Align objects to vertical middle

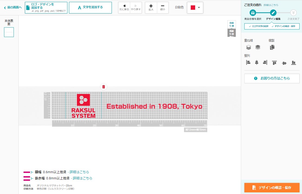[x=284, y=63]
